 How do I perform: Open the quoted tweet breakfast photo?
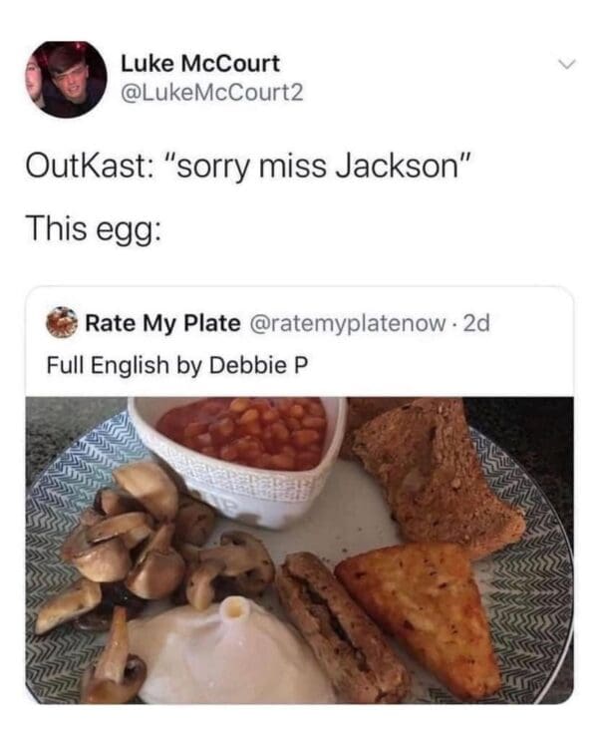click(x=299, y=551)
